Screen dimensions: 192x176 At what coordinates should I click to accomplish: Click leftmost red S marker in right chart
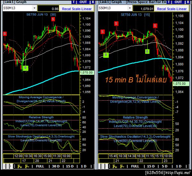point(103,32)
